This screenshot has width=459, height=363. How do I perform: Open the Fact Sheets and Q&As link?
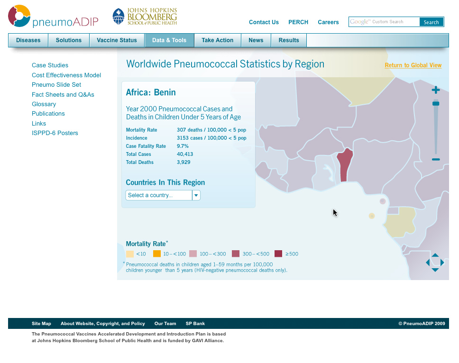63,95
